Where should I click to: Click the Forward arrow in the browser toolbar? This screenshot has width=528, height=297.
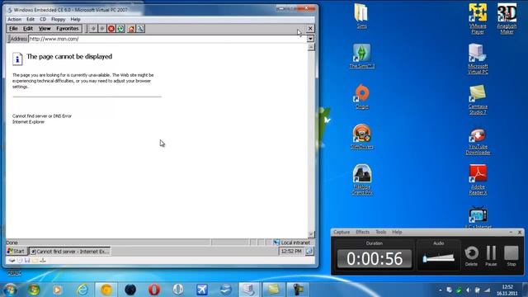(102, 29)
